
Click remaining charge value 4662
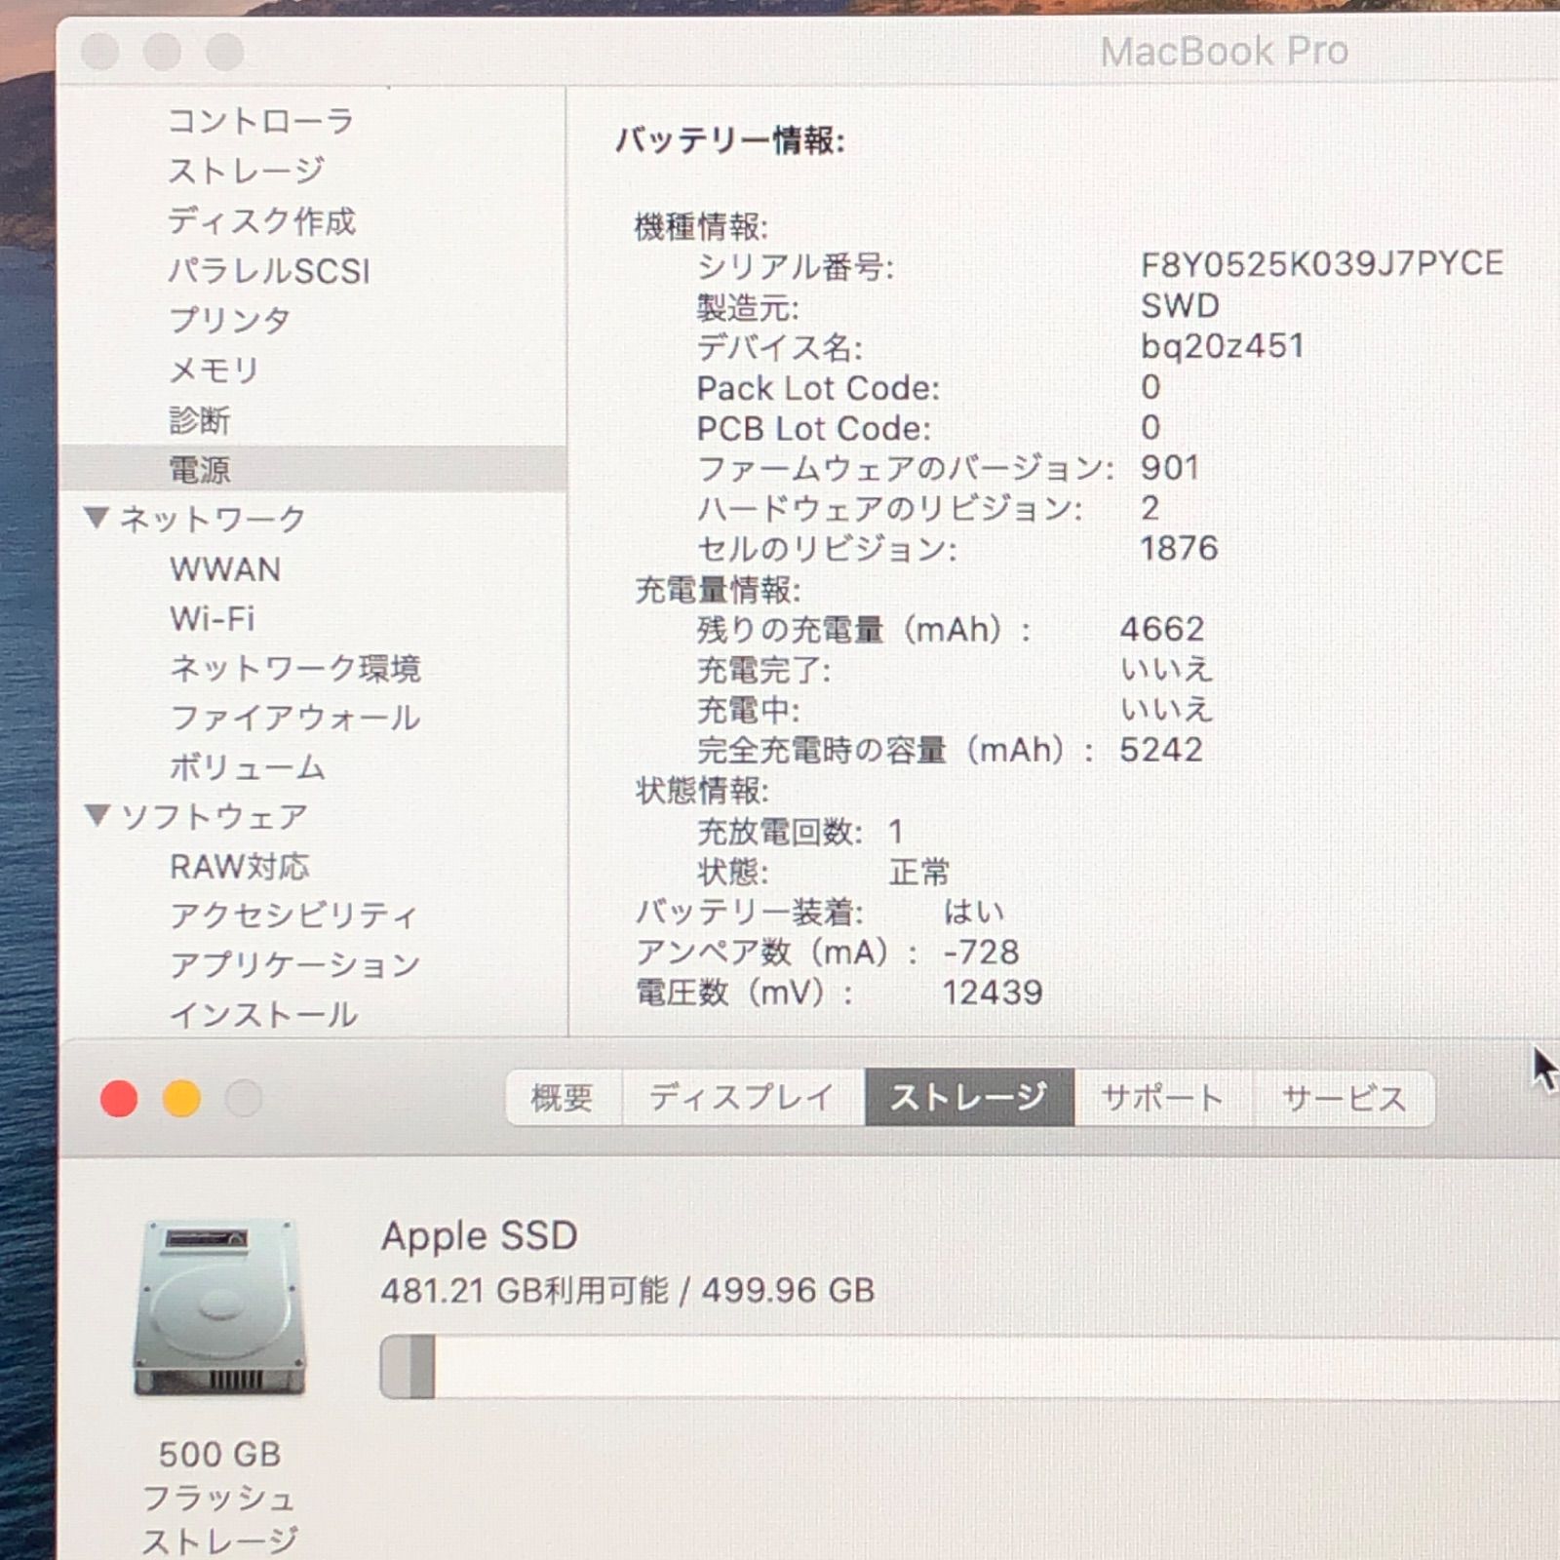(1162, 630)
